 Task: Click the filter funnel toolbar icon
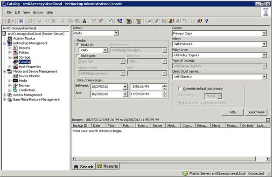click(93, 21)
